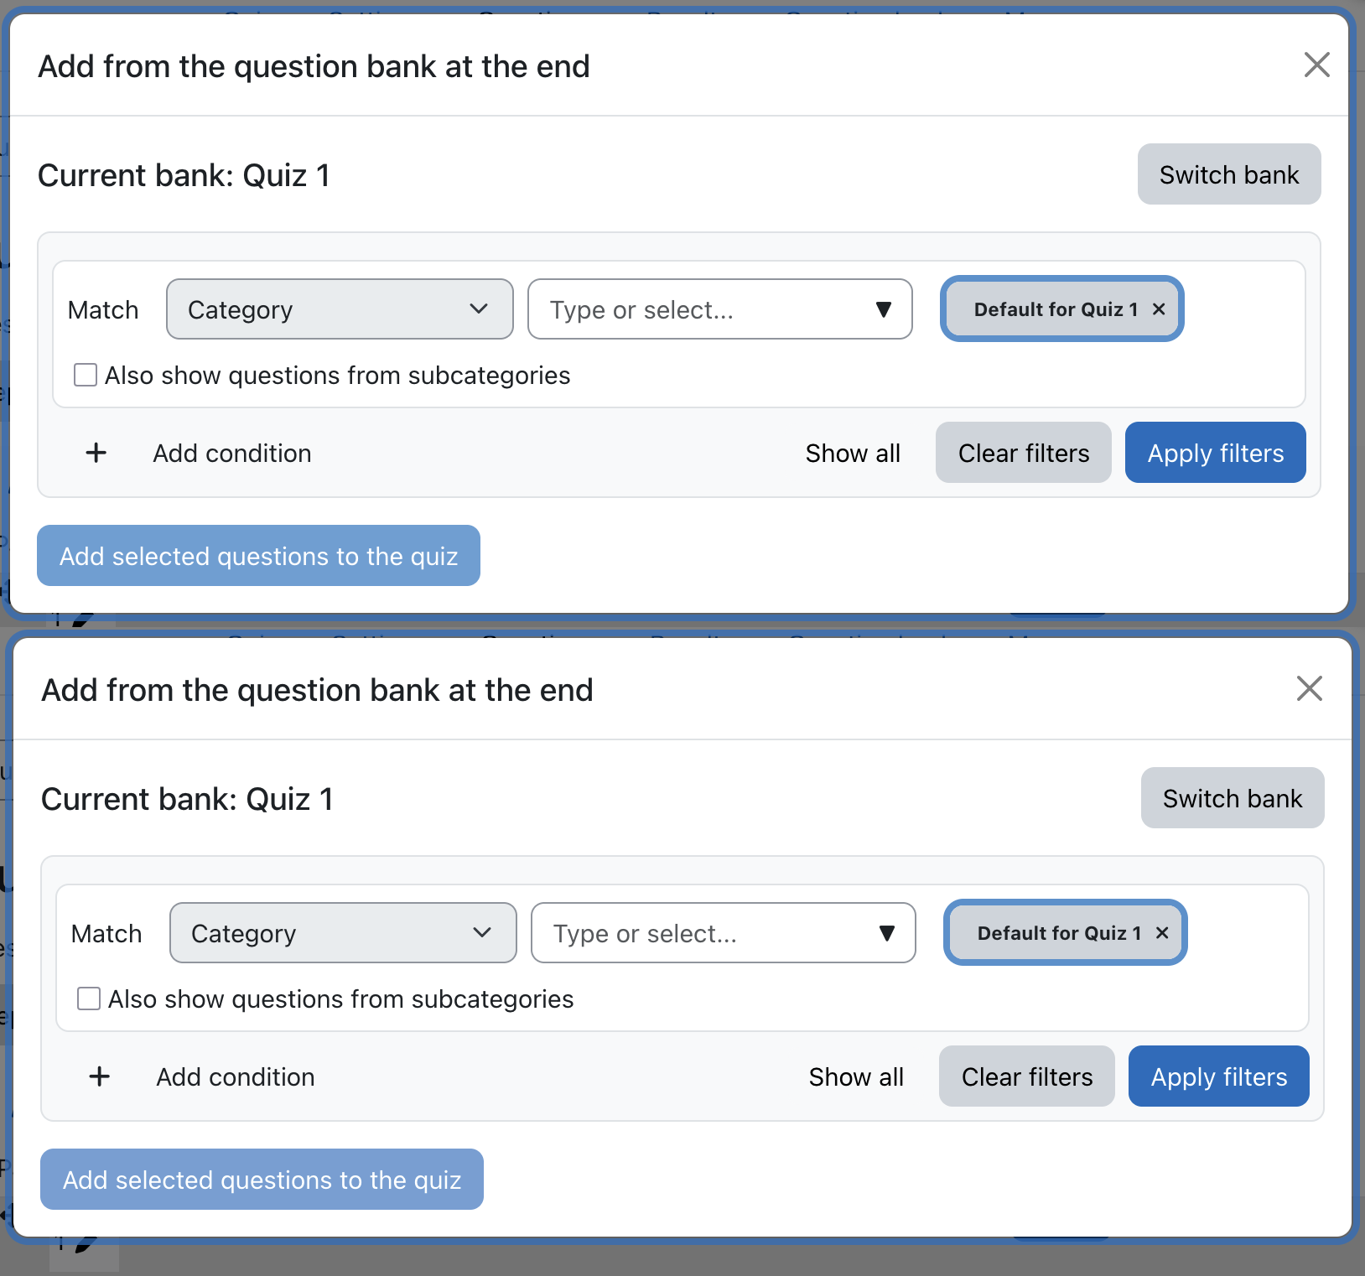The width and height of the screenshot is (1365, 1276).
Task: Open the Type or select arrow in upper dialog
Action: [883, 309]
